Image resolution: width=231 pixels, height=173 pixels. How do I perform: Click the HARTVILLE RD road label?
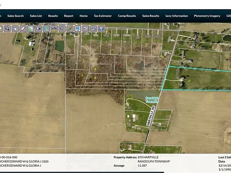pos(151,116)
